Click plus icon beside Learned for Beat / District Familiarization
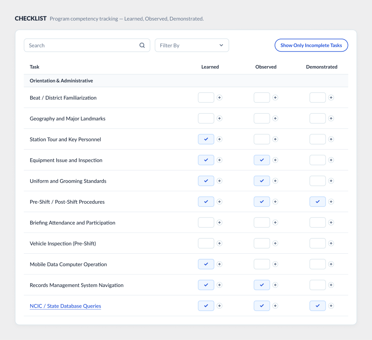Viewport: 372px width, 340px height. tap(220, 98)
